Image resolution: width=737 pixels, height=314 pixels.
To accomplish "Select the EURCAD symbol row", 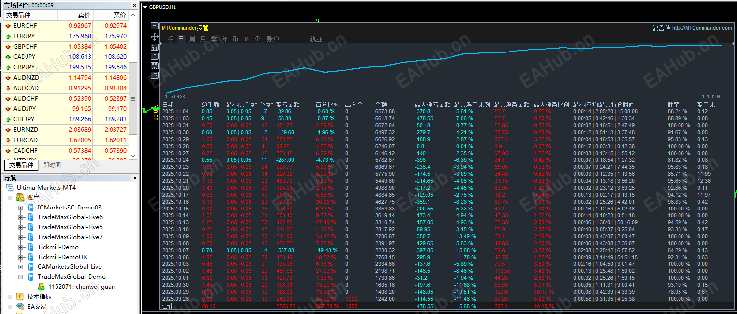I will click(66, 140).
